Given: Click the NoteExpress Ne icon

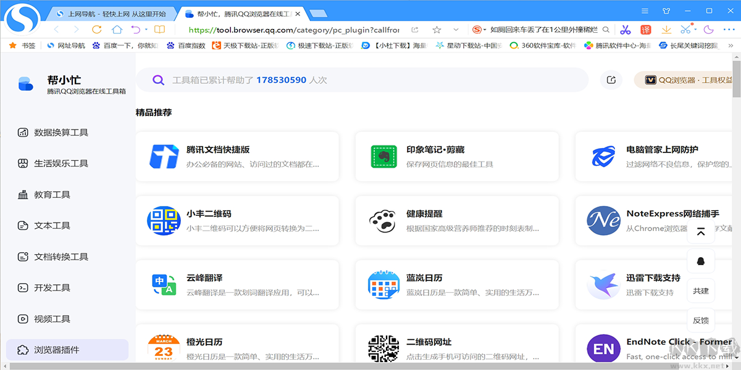Looking at the screenshot, I should 603,221.
